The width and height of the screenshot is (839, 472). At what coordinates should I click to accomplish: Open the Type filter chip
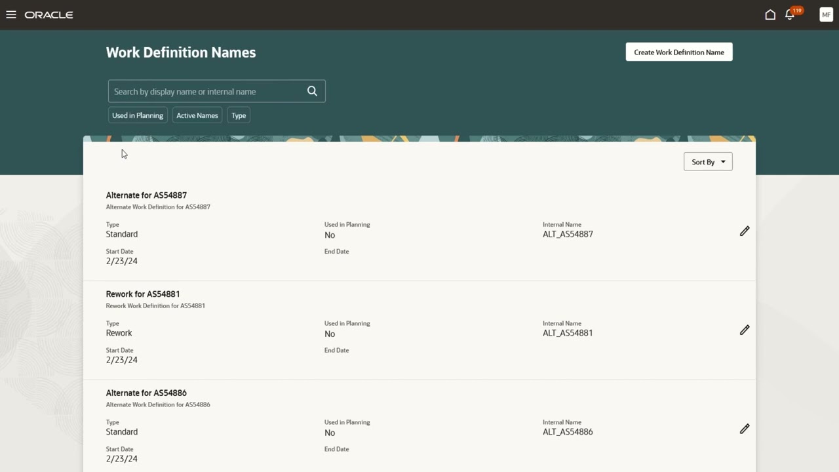click(239, 115)
